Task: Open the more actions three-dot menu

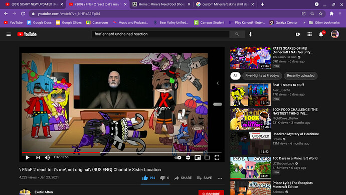Action: click(220, 178)
